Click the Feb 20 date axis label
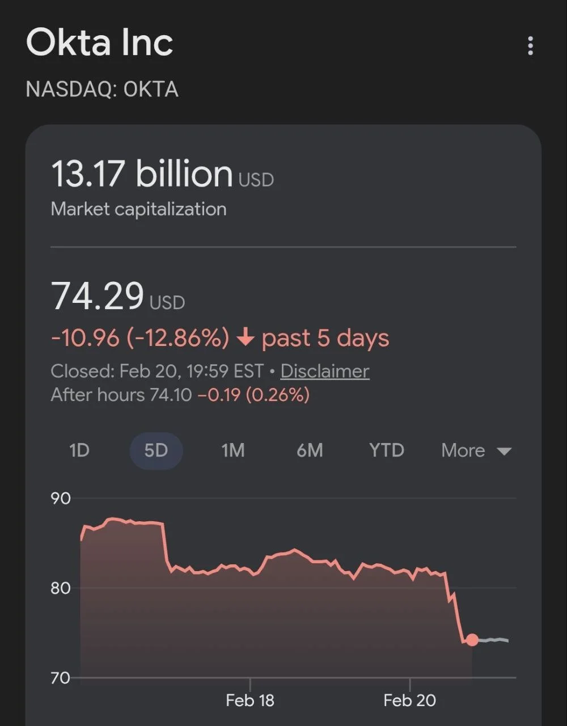Viewport: 567px width, 726px height. [409, 700]
